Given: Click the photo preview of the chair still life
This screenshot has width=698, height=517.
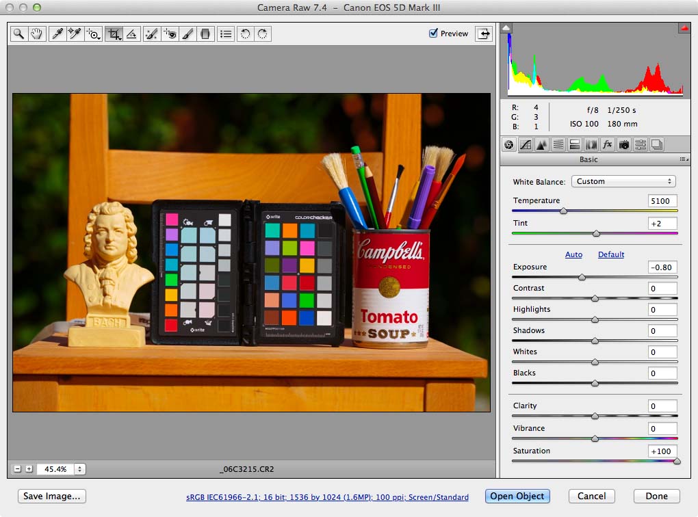Looking at the screenshot, I should pyautogui.click(x=252, y=252).
